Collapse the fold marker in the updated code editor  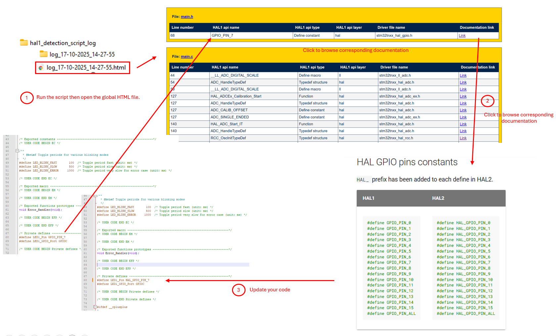tap(95, 196)
